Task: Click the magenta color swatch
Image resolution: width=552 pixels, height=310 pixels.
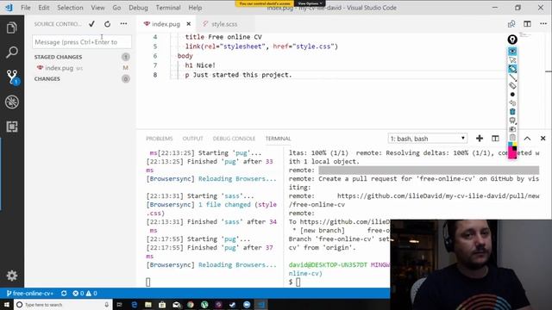Action: coord(512,153)
